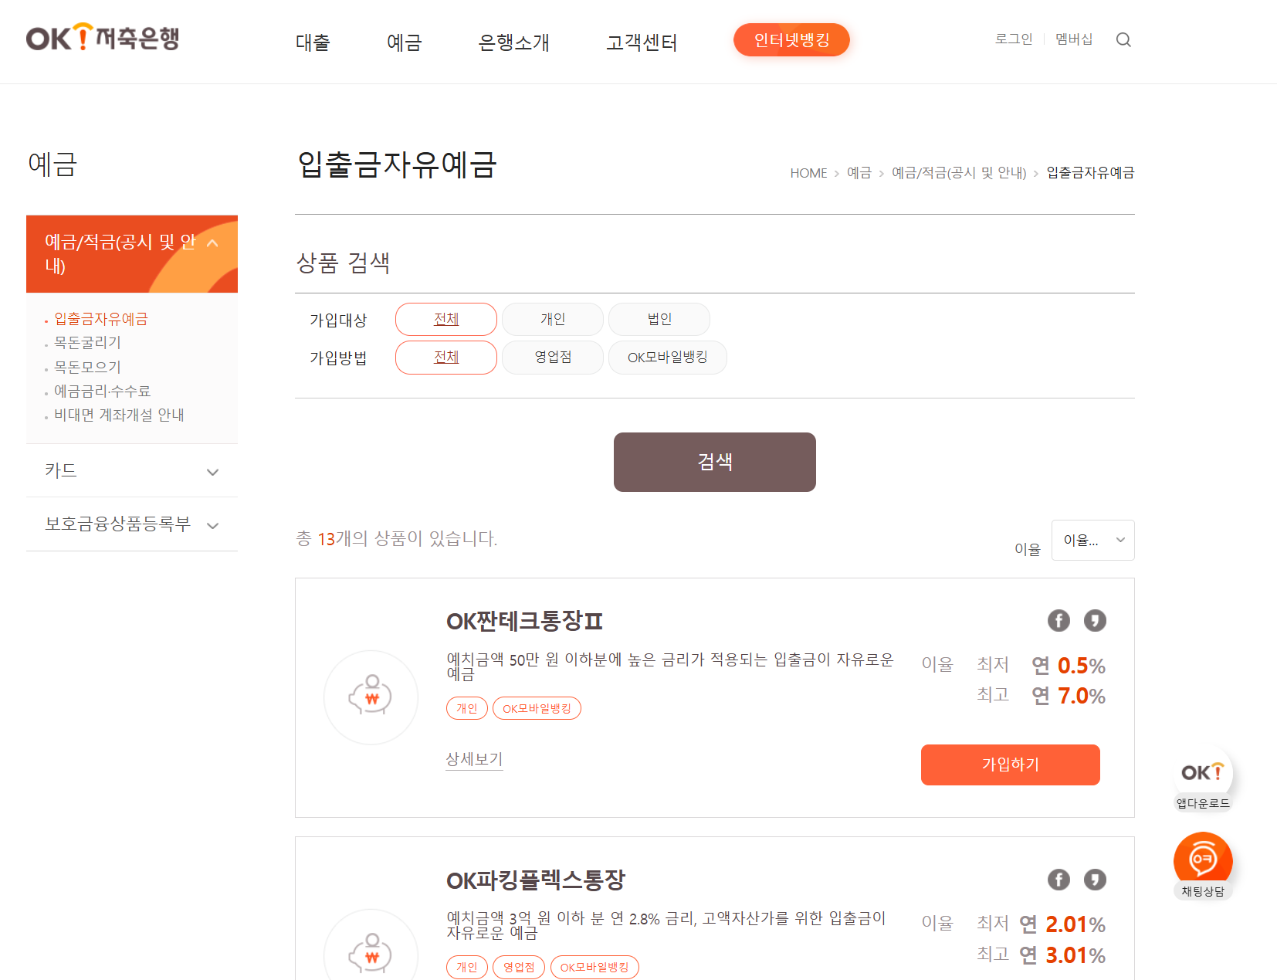Go to 비대면 계좌개설 안내 in sidebar
The image size is (1277, 980).
pyautogui.click(x=119, y=415)
